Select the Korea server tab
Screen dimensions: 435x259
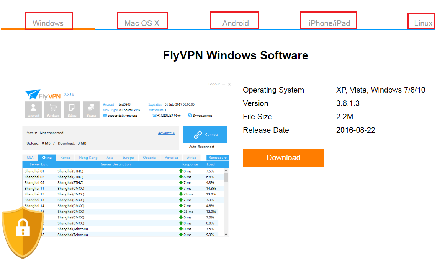(65, 158)
